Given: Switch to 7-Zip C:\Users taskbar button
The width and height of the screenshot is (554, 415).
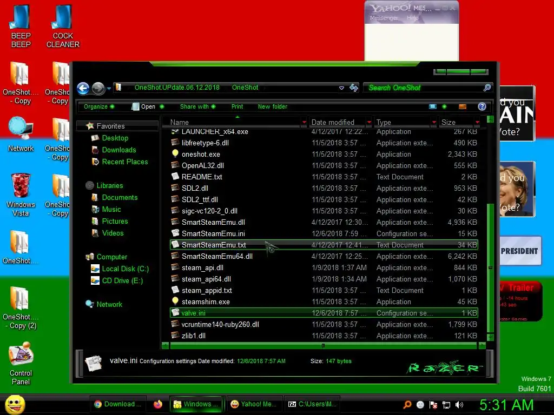Looking at the screenshot, I should coord(312,404).
